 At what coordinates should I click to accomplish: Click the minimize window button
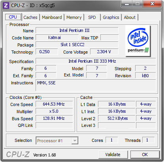126,4
